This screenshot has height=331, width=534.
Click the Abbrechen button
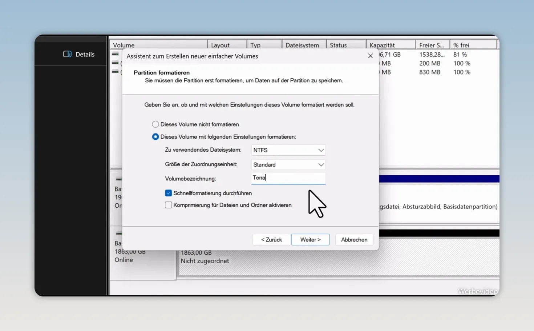coord(354,240)
